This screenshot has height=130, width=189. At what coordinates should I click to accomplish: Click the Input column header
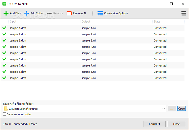click(13, 21)
